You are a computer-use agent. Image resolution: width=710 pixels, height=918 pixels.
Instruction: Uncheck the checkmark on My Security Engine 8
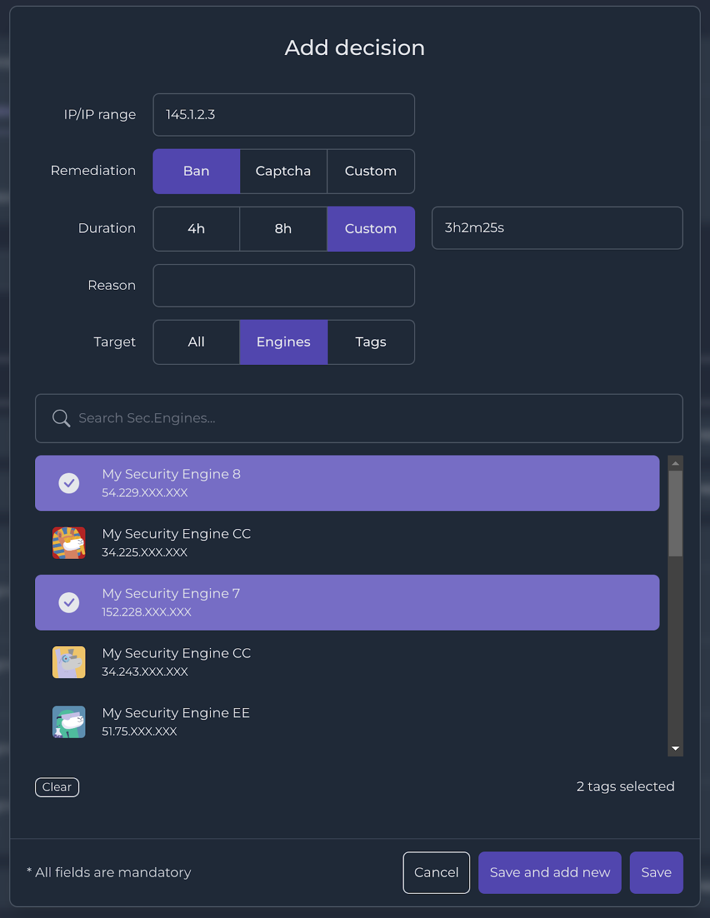pos(69,483)
